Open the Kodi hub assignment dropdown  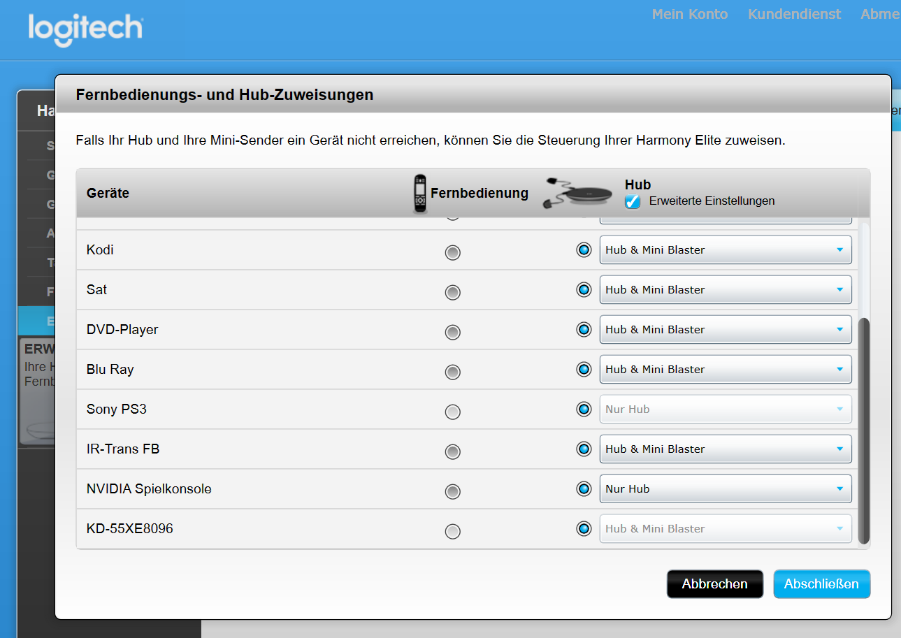coord(725,250)
